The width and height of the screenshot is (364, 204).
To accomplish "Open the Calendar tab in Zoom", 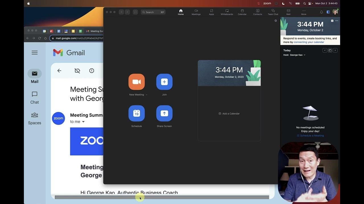I will click(242, 12).
